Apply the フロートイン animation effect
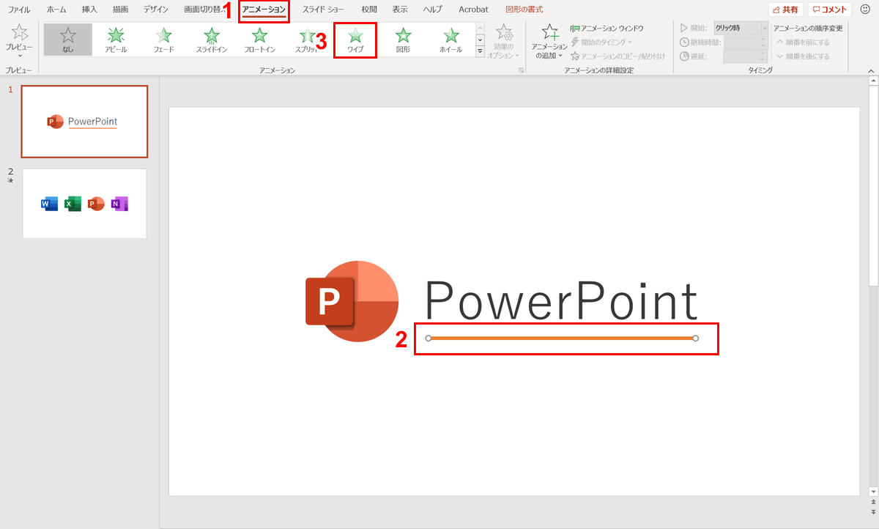Viewport: 879px width, 529px height. click(x=259, y=40)
